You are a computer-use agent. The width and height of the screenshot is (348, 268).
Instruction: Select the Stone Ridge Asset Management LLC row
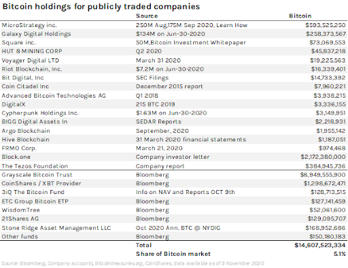point(174,228)
